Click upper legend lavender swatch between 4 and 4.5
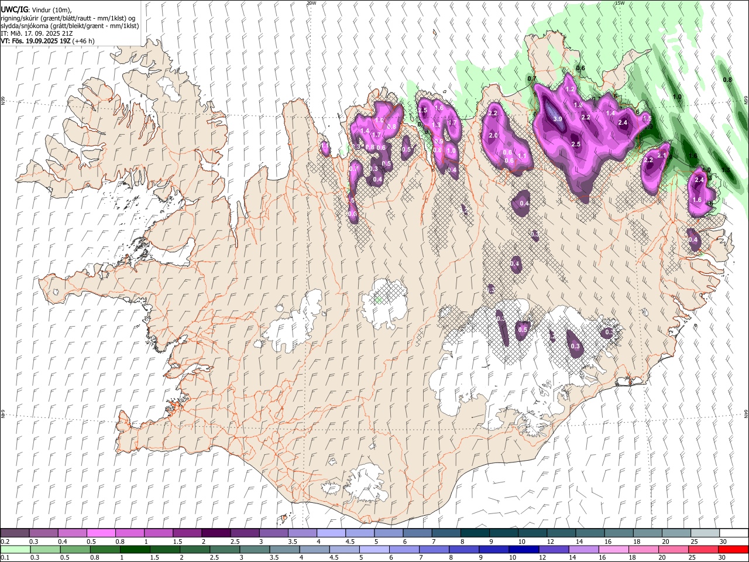749x562 pixels. (331, 533)
